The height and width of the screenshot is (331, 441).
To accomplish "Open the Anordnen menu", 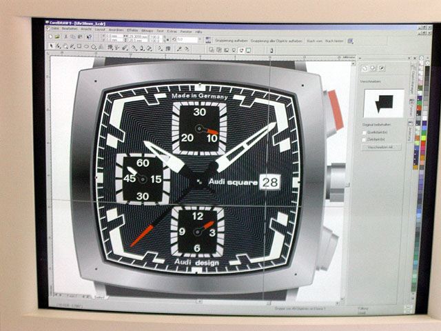I will pyautogui.click(x=116, y=30).
